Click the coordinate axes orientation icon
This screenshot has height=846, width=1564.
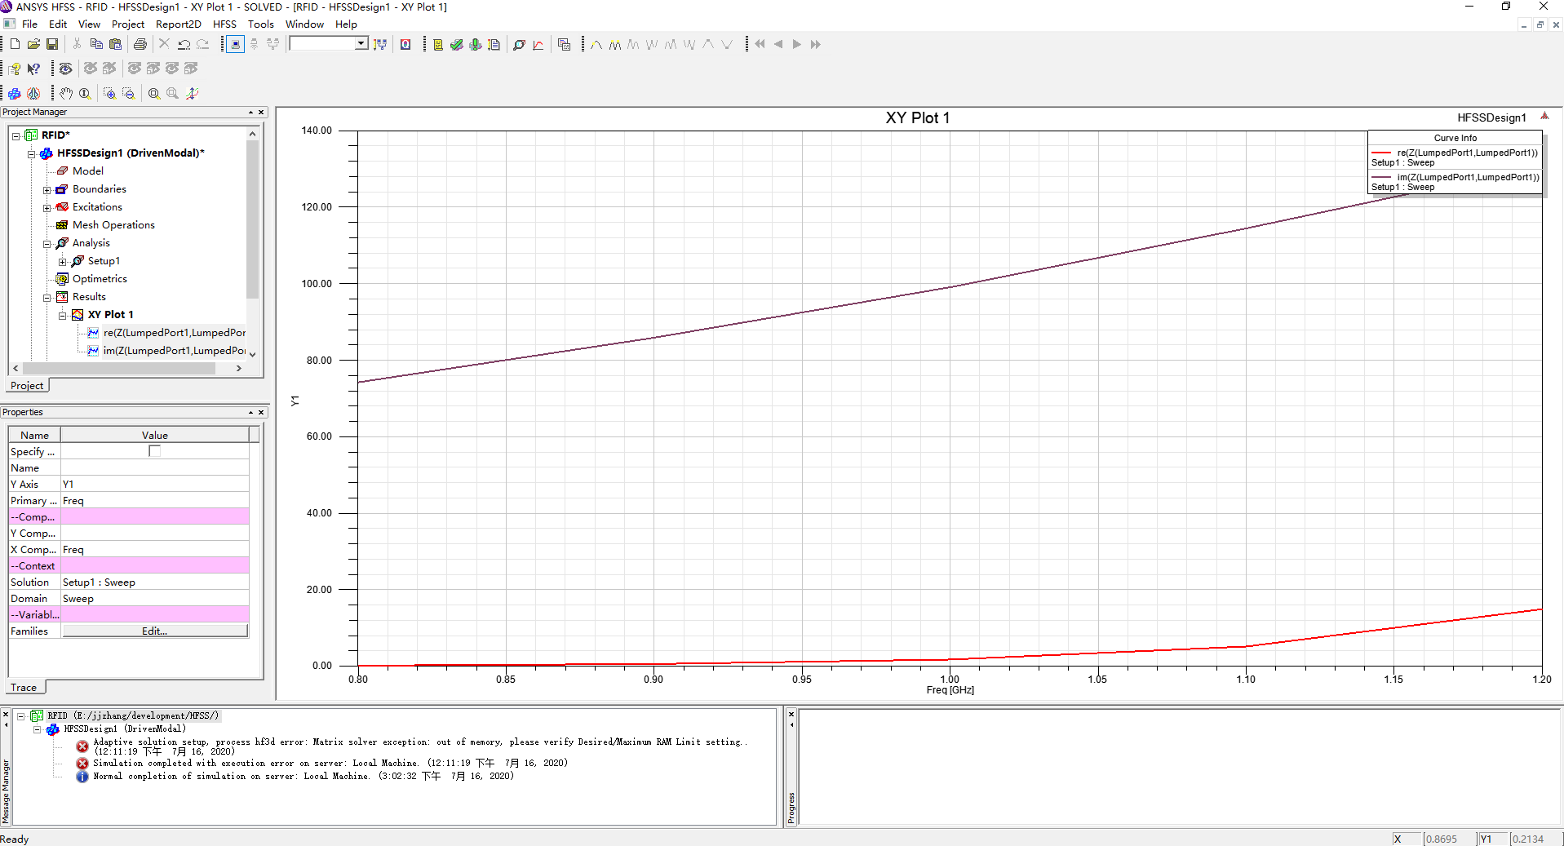[192, 93]
